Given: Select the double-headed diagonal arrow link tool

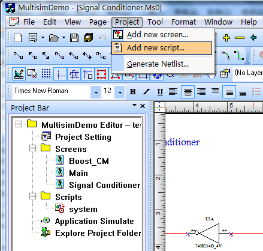Looking at the screenshot, I should click(x=46, y=55).
